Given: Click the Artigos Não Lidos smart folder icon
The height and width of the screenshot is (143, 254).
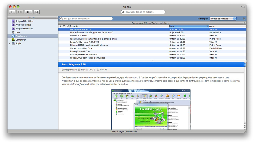Looking at the screenshot, I should (x=13, y=21).
